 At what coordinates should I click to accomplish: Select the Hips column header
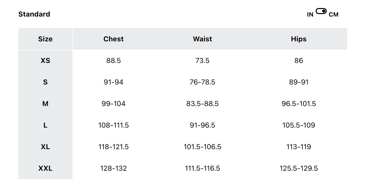299,39
